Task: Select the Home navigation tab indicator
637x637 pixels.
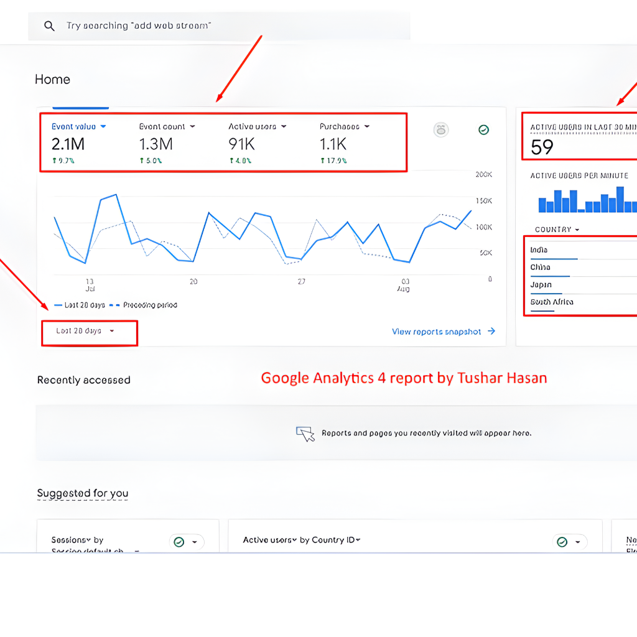Action: coord(81,106)
